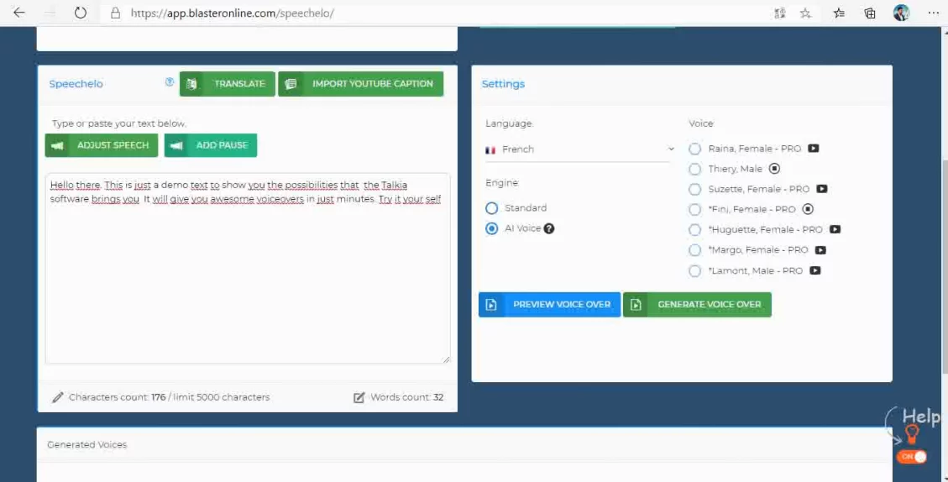
Task: Click the AI Voice help question icon
Action: 549,228
